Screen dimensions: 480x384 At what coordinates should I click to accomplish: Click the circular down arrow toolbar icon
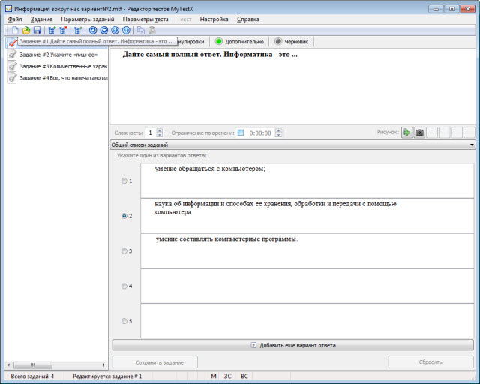tap(104, 31)
